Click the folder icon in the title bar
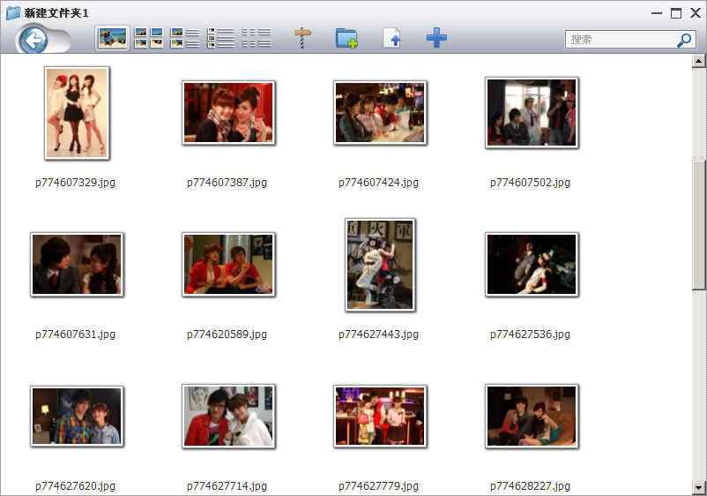The height and width of the screenshot is (496, 707). [x=13, y=12]
